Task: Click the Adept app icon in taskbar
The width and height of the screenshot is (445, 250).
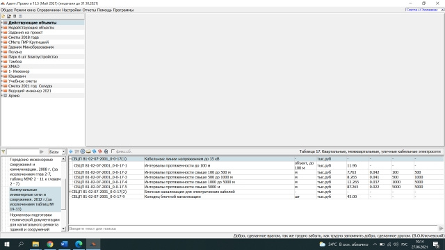Action: pos(93,244)
